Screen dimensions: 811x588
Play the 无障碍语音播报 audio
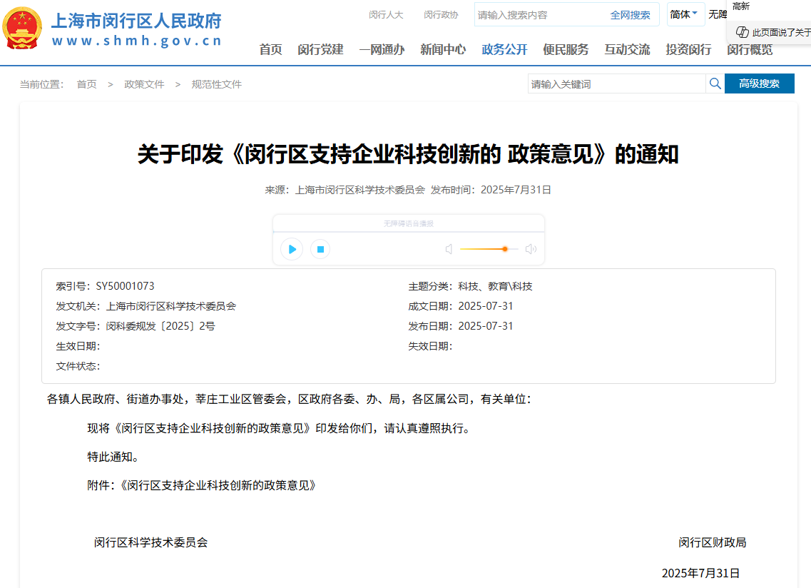click(291, 249)
